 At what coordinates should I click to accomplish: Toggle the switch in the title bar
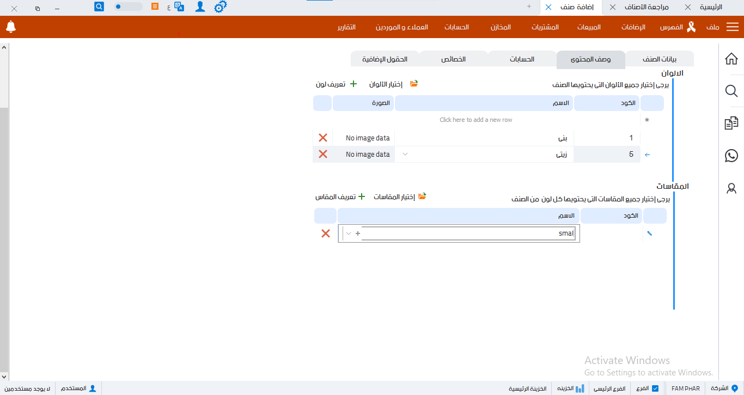click(128, 7)
